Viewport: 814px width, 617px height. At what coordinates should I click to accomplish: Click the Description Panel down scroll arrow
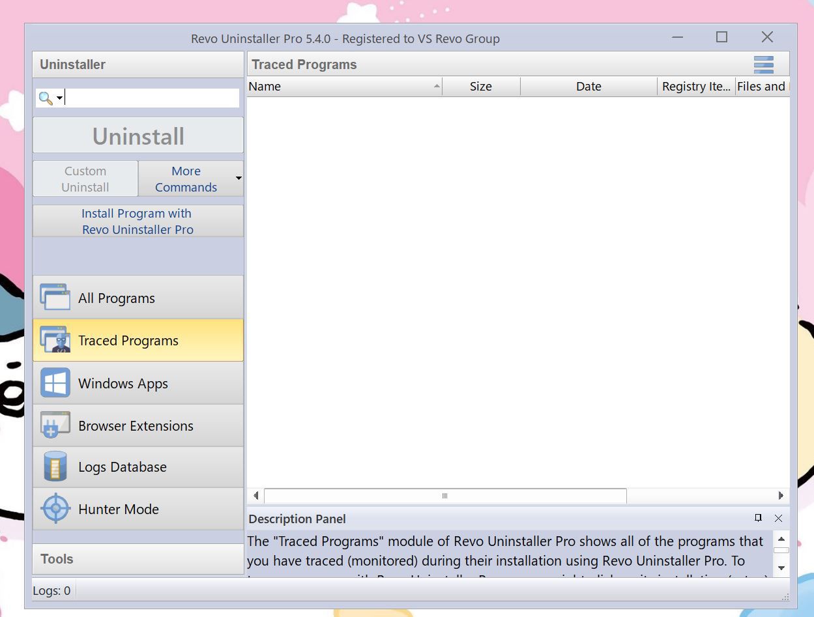pos(781,568)
